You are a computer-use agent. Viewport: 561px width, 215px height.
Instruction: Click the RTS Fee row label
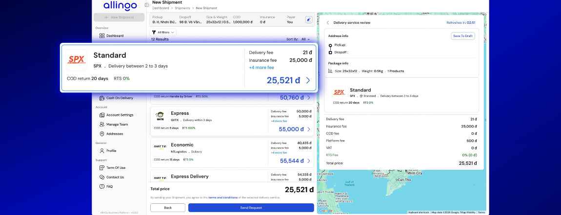point(332,155)
